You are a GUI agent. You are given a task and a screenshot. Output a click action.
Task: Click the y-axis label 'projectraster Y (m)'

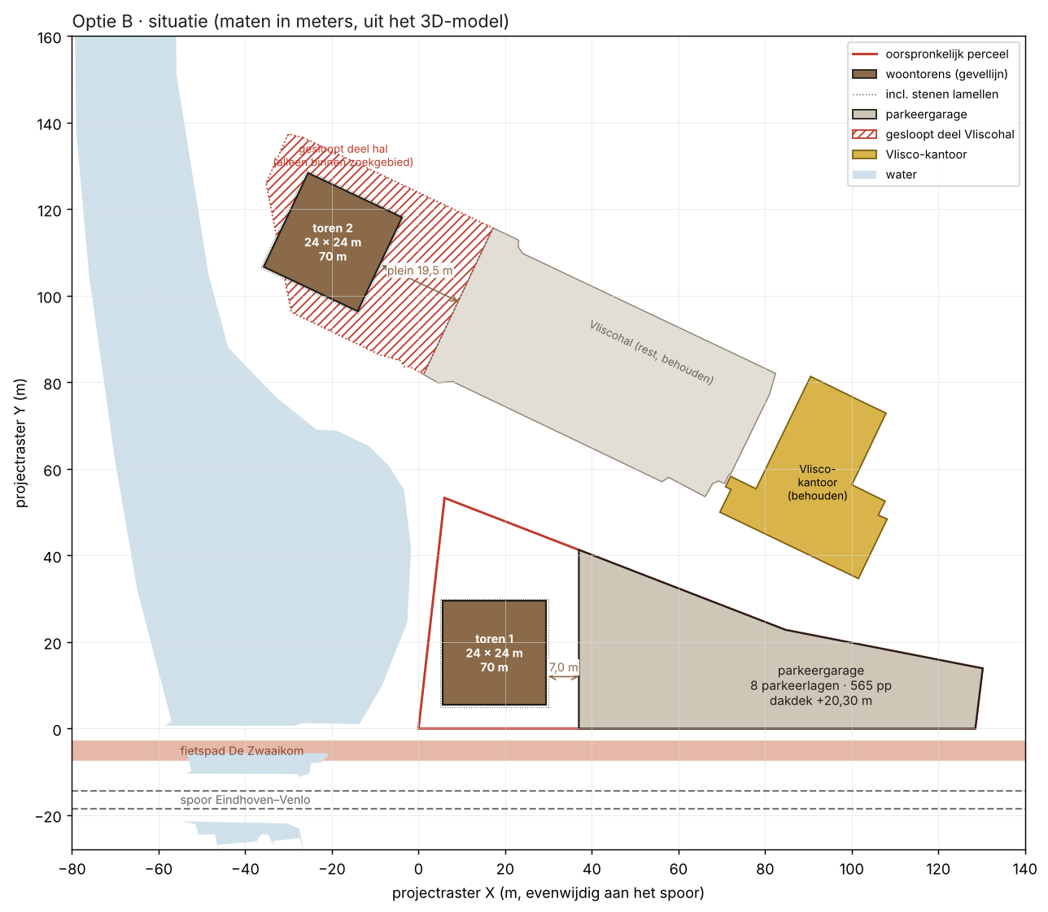(x=21, y=443)
